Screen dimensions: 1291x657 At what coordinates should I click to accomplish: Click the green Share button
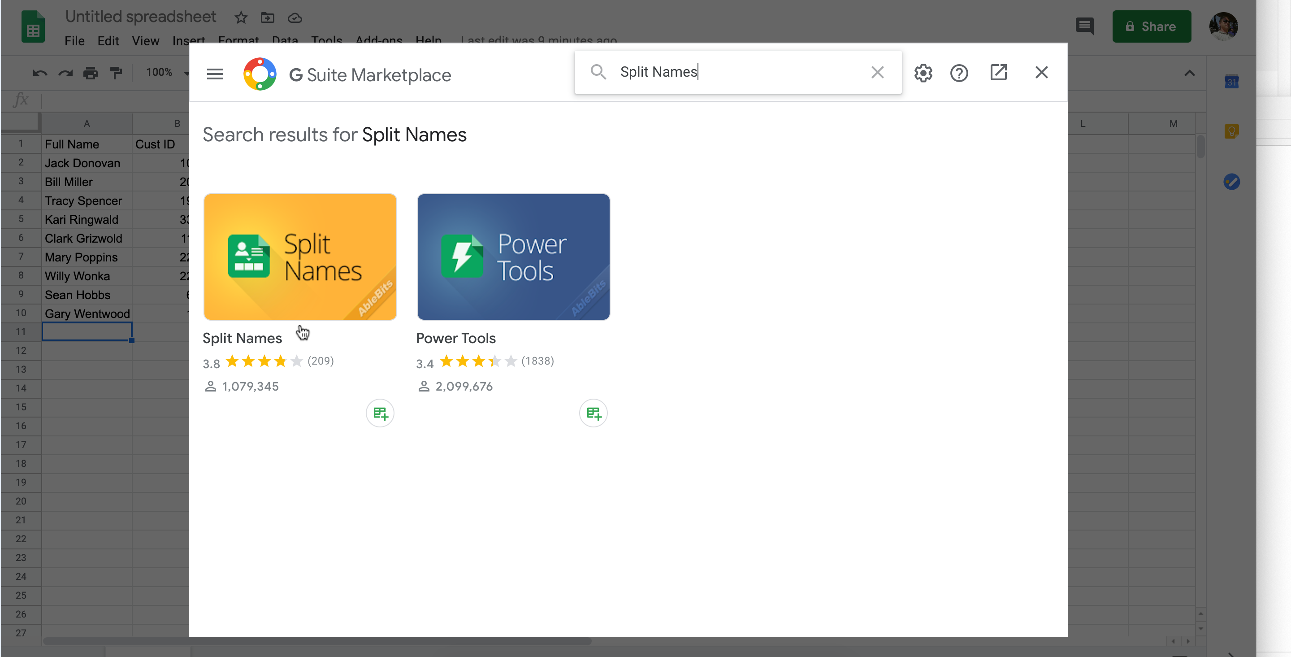pos(1151,26)
